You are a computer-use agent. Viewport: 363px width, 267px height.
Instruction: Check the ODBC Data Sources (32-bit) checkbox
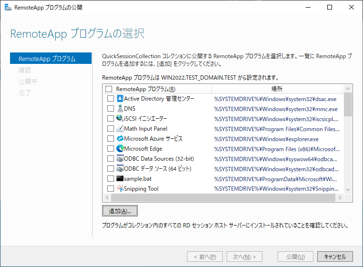pos(111,158)
